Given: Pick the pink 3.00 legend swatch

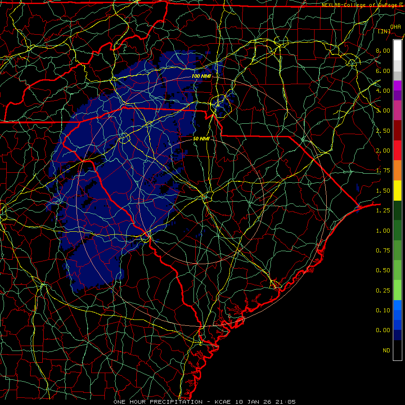Looking at the screenshot, I should [397, 111].
